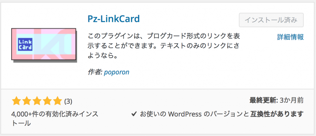Click the compatibility checkmark icon
The image size is (316, 136).
click(134, 114)
